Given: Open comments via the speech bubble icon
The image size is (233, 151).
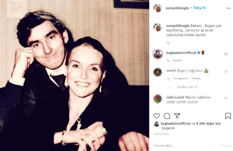Looking at the screenshot, I should tap(167, 116).
